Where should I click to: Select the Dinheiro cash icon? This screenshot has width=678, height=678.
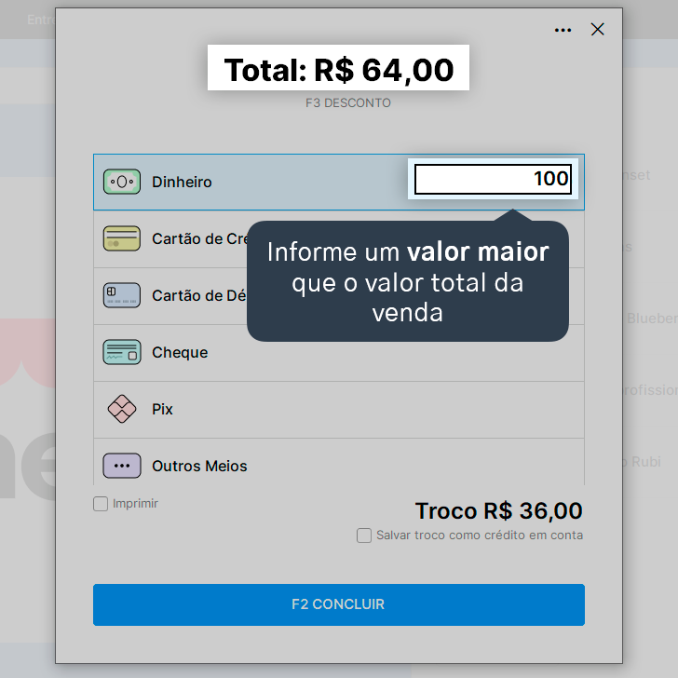[122, 182]
